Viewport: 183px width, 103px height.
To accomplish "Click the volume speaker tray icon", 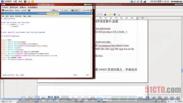I will tap(138, 1).
